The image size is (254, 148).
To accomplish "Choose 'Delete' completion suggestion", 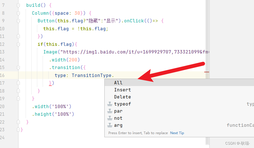I will click(x=179, y=97).
